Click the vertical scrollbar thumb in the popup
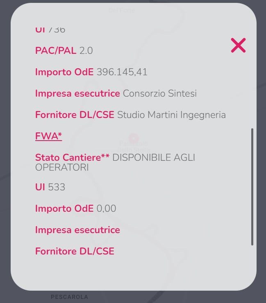266x303 pixels. tap(252, 187)
